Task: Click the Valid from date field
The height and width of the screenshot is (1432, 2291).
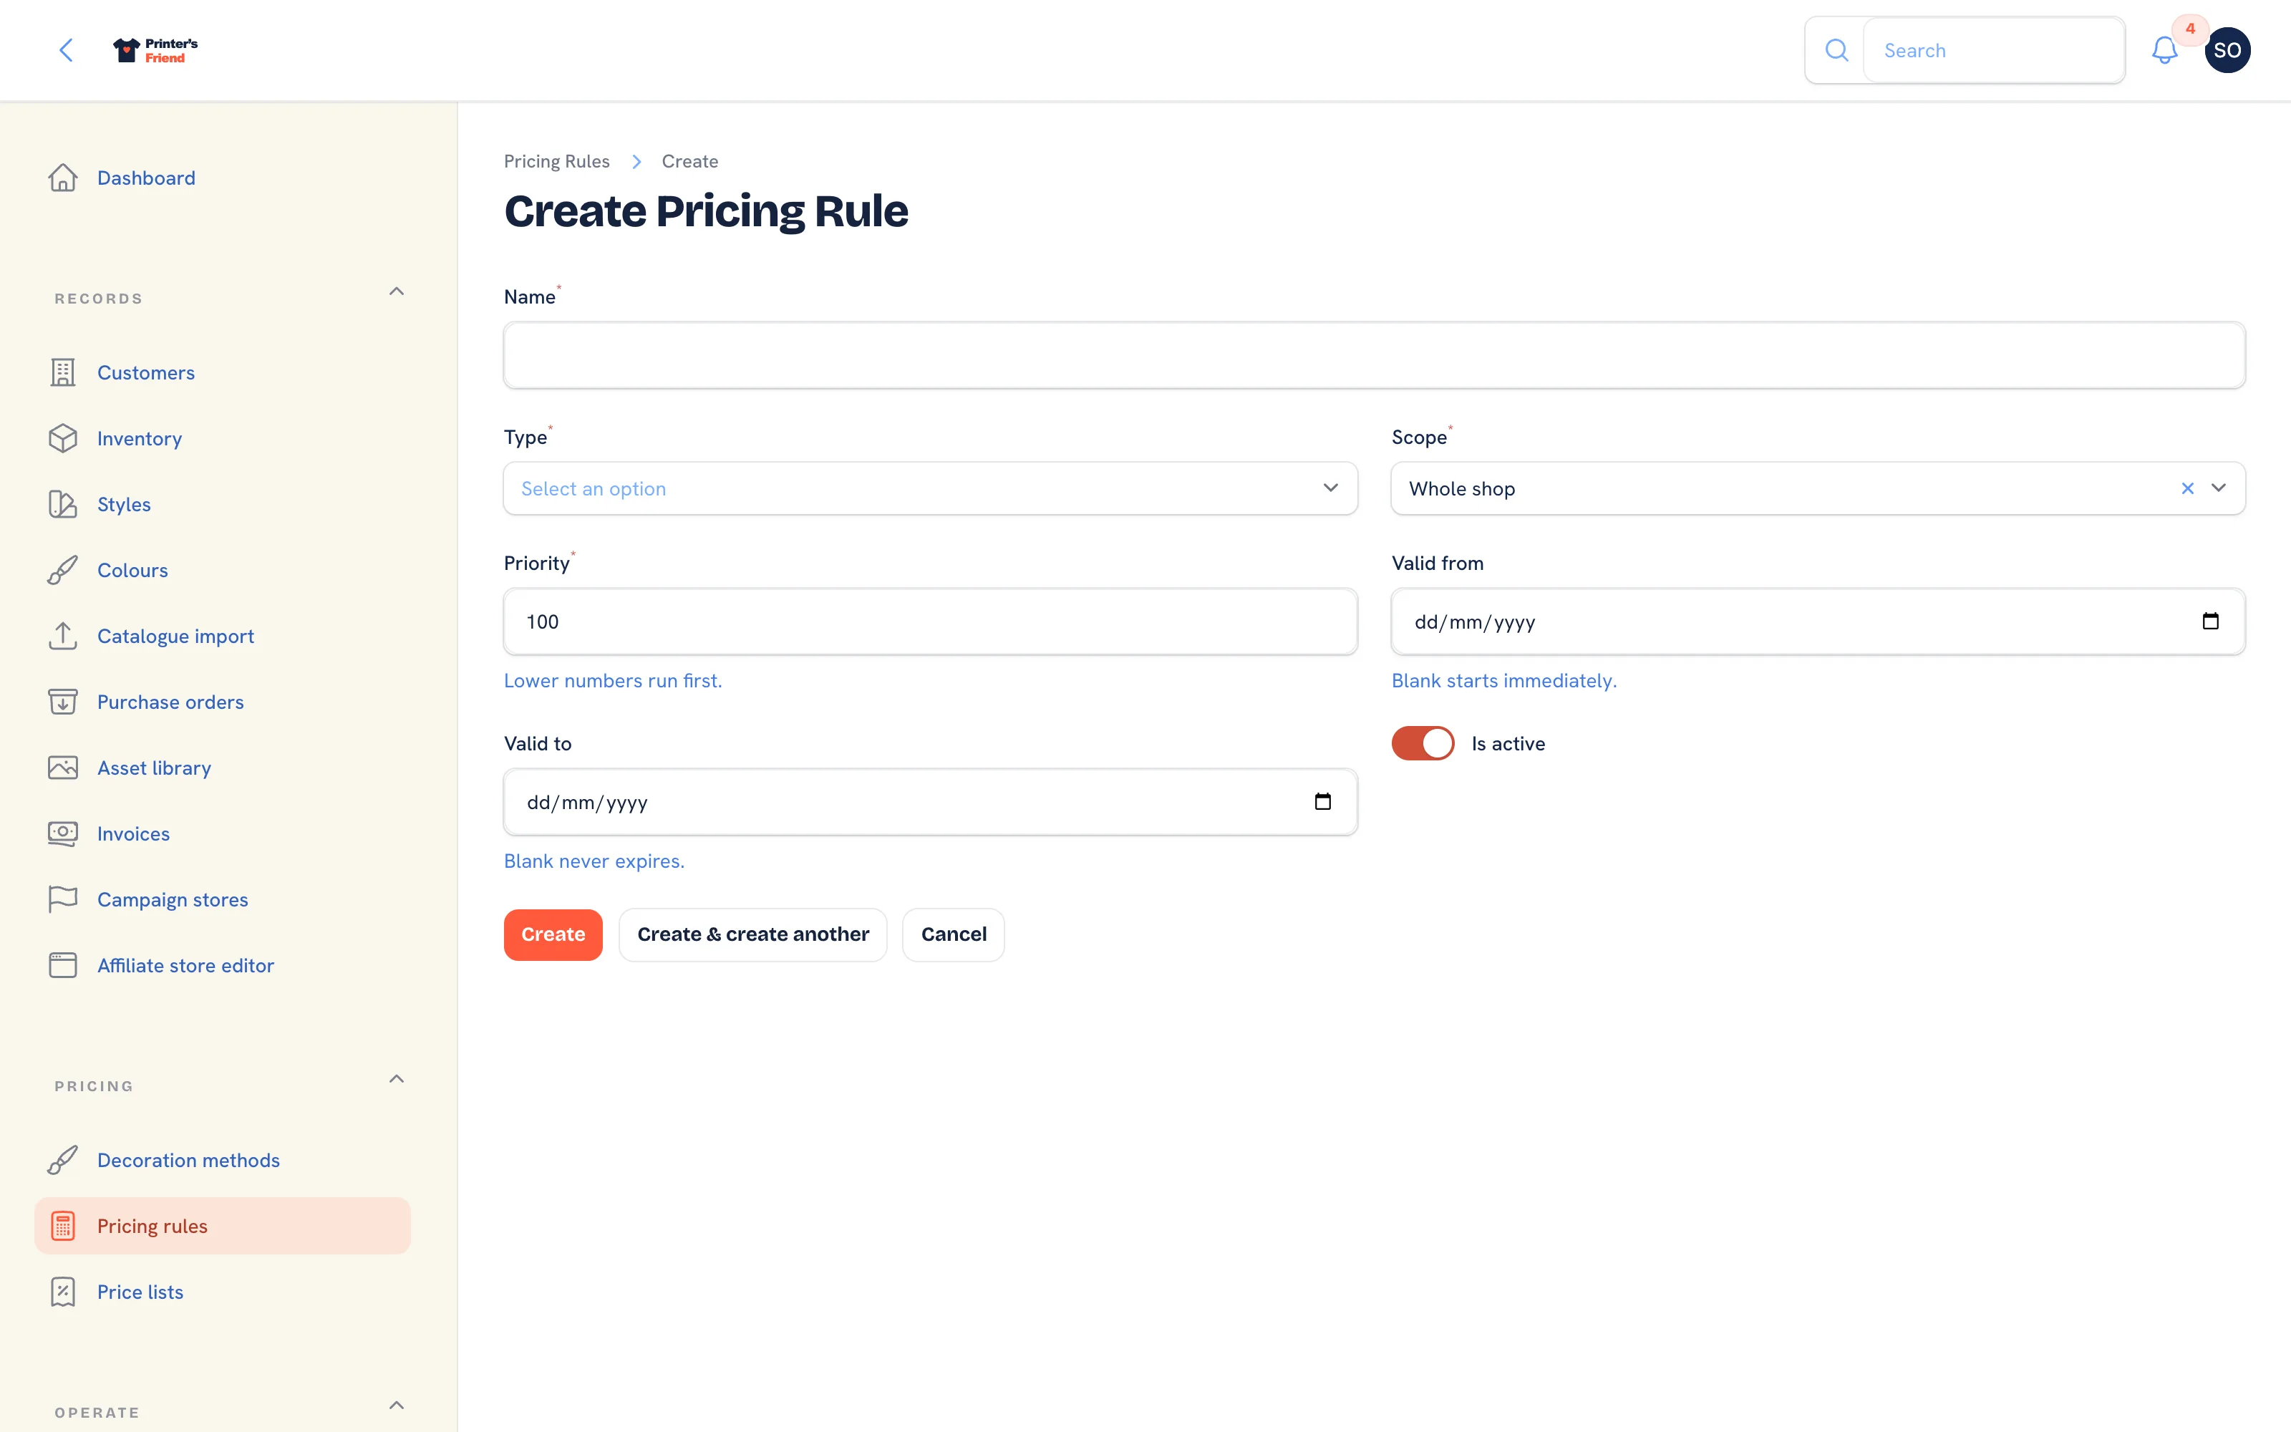Action: click(x=1818, y=621)
